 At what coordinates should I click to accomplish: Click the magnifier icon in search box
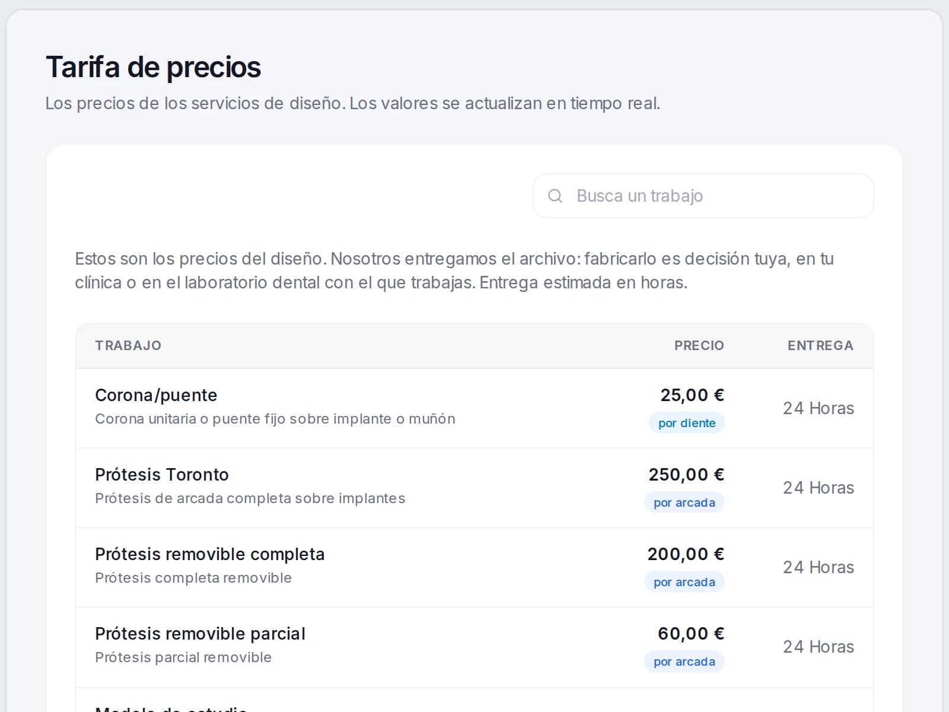click(555, 196)
